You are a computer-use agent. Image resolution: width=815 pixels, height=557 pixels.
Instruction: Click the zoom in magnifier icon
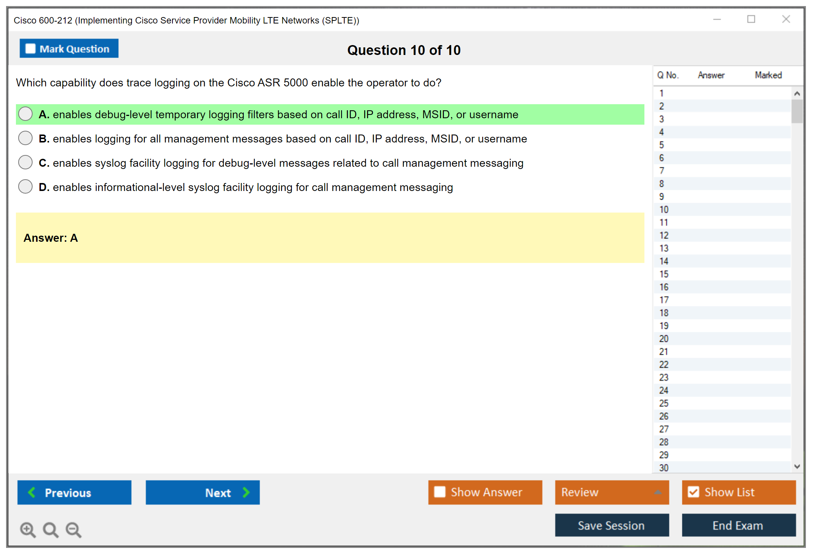28,529
